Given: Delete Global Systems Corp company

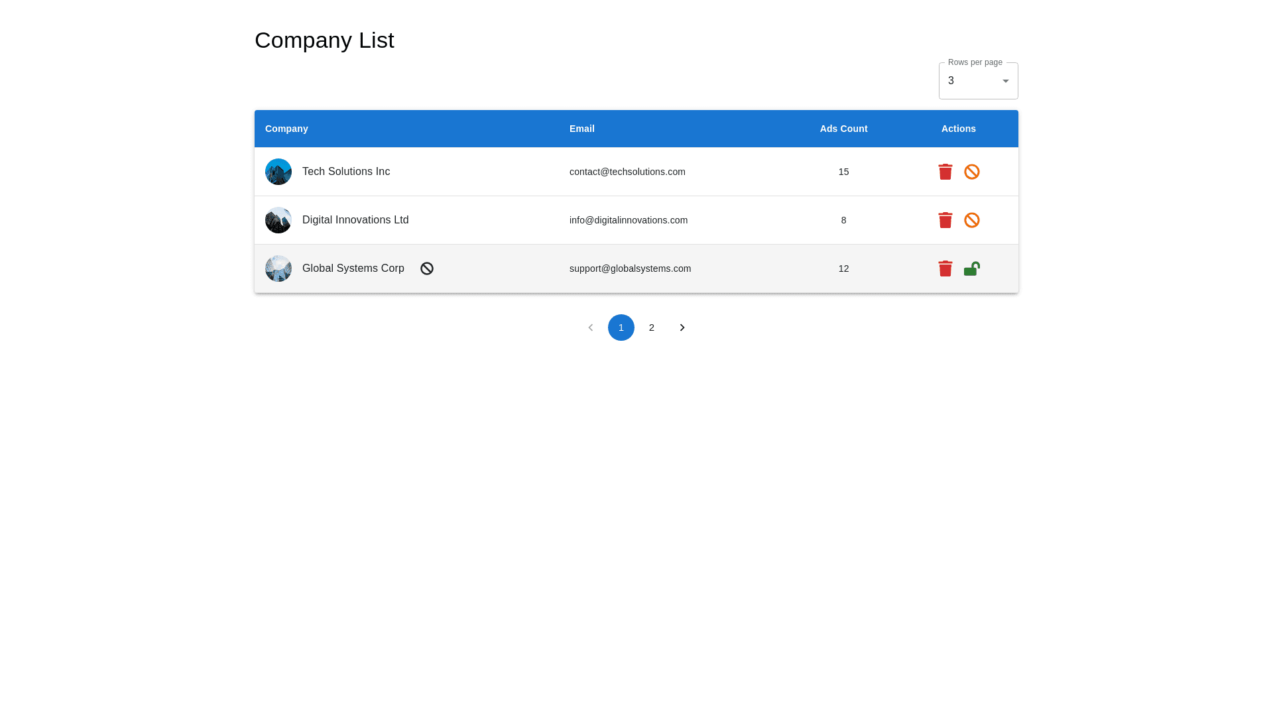Looking at the screenshot, I should (x=945, y=268).
